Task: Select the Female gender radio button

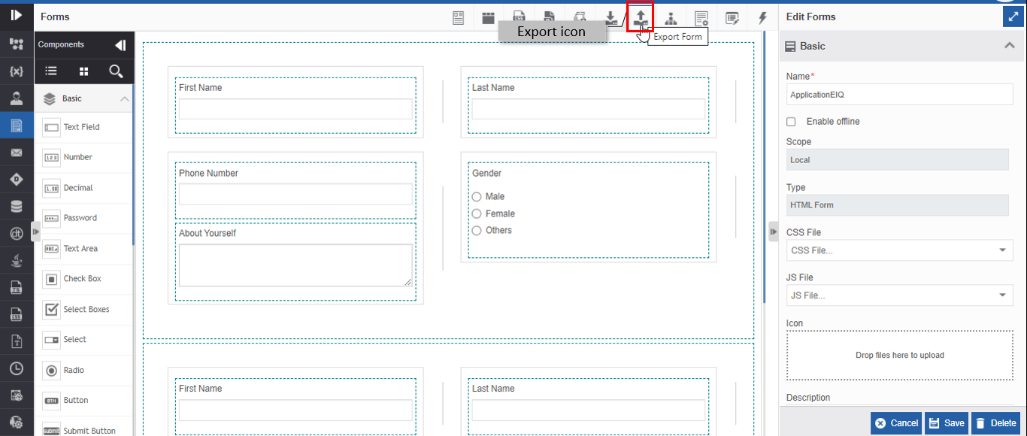Action: point(477,213)
